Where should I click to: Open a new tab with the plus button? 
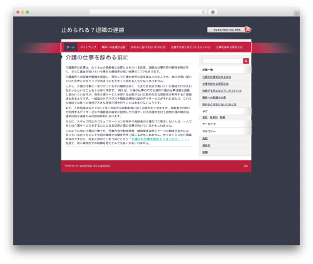click(x=297, y=14)
